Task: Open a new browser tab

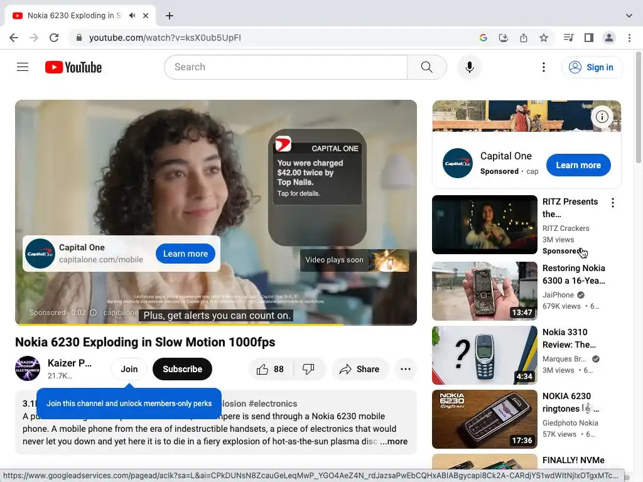Action: pos(170,16)
